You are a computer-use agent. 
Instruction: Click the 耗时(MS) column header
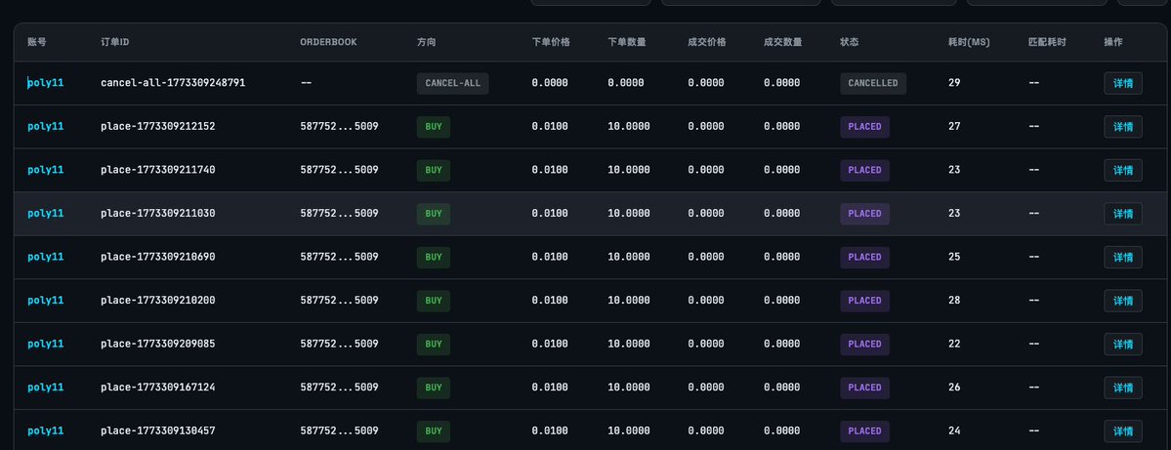point(969,43)
